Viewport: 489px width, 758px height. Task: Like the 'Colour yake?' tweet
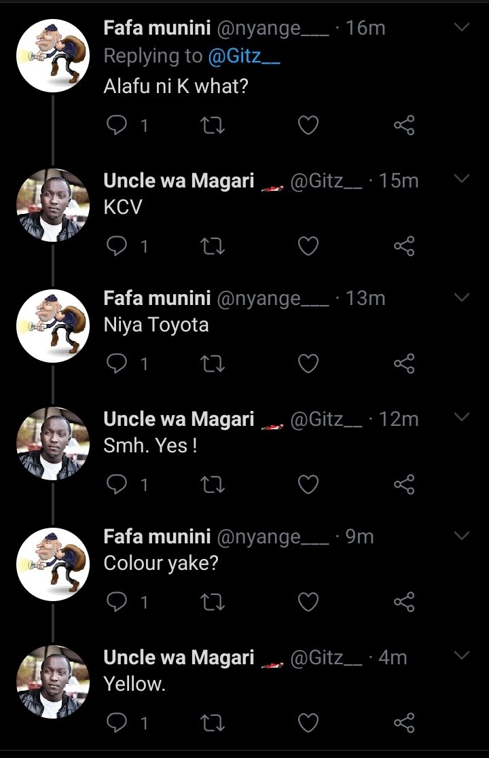pos(308,602)
